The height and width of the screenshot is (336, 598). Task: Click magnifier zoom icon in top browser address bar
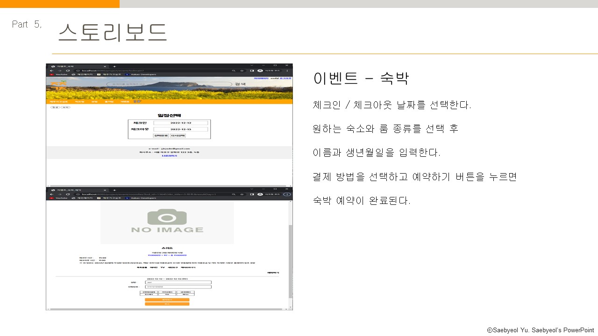point(233,70)
